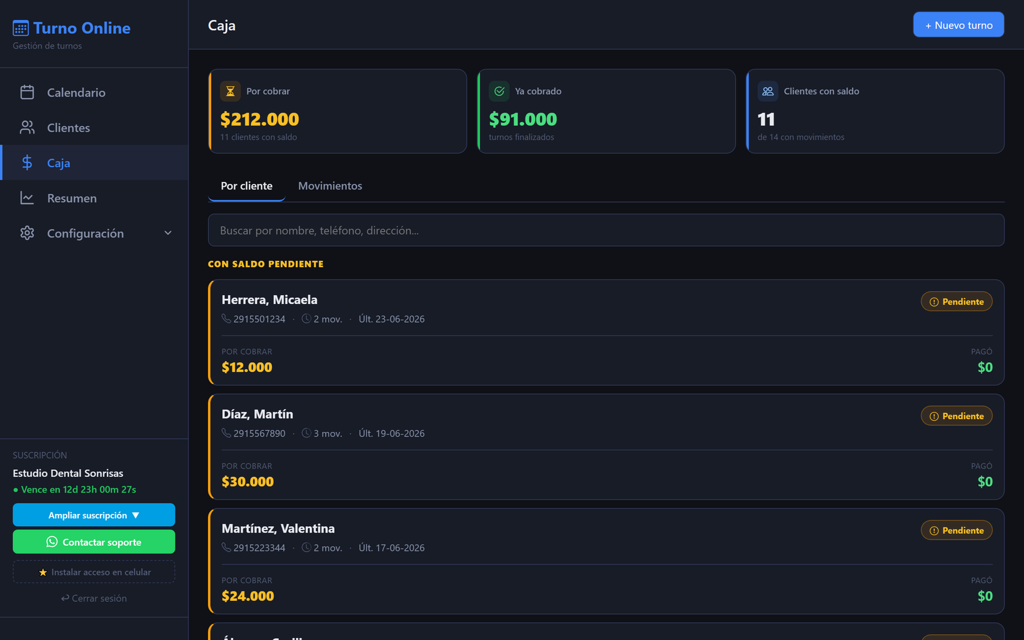Click the Clientes people icon in sidebar
Viewport: 1024px width, 640px height.
click(x=27, y=127)
